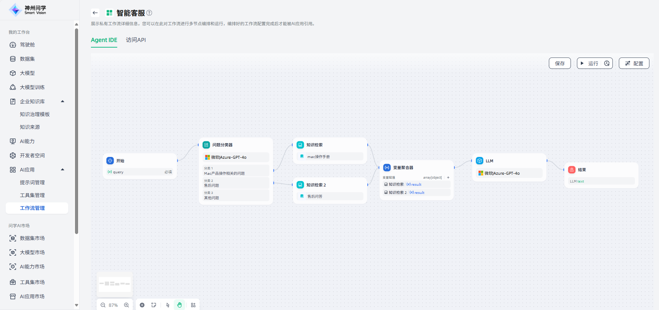Image resolution: width=659 pixels, height=310 pixels.
Task: Click the help question-mark icon beside 智能客服
Action: tap(149, 13)
